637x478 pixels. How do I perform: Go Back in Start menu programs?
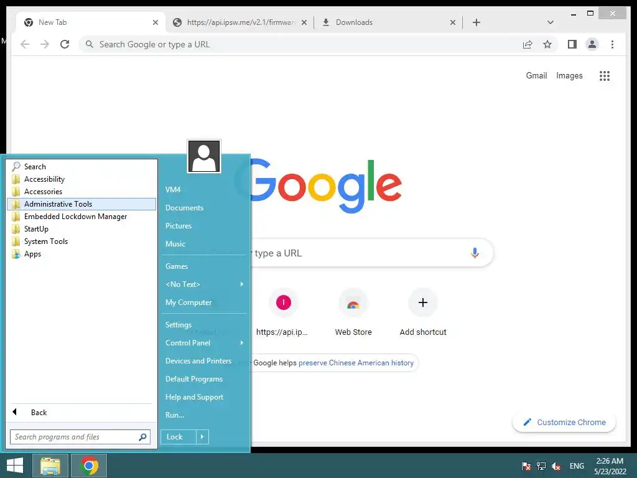pos(81,412)
